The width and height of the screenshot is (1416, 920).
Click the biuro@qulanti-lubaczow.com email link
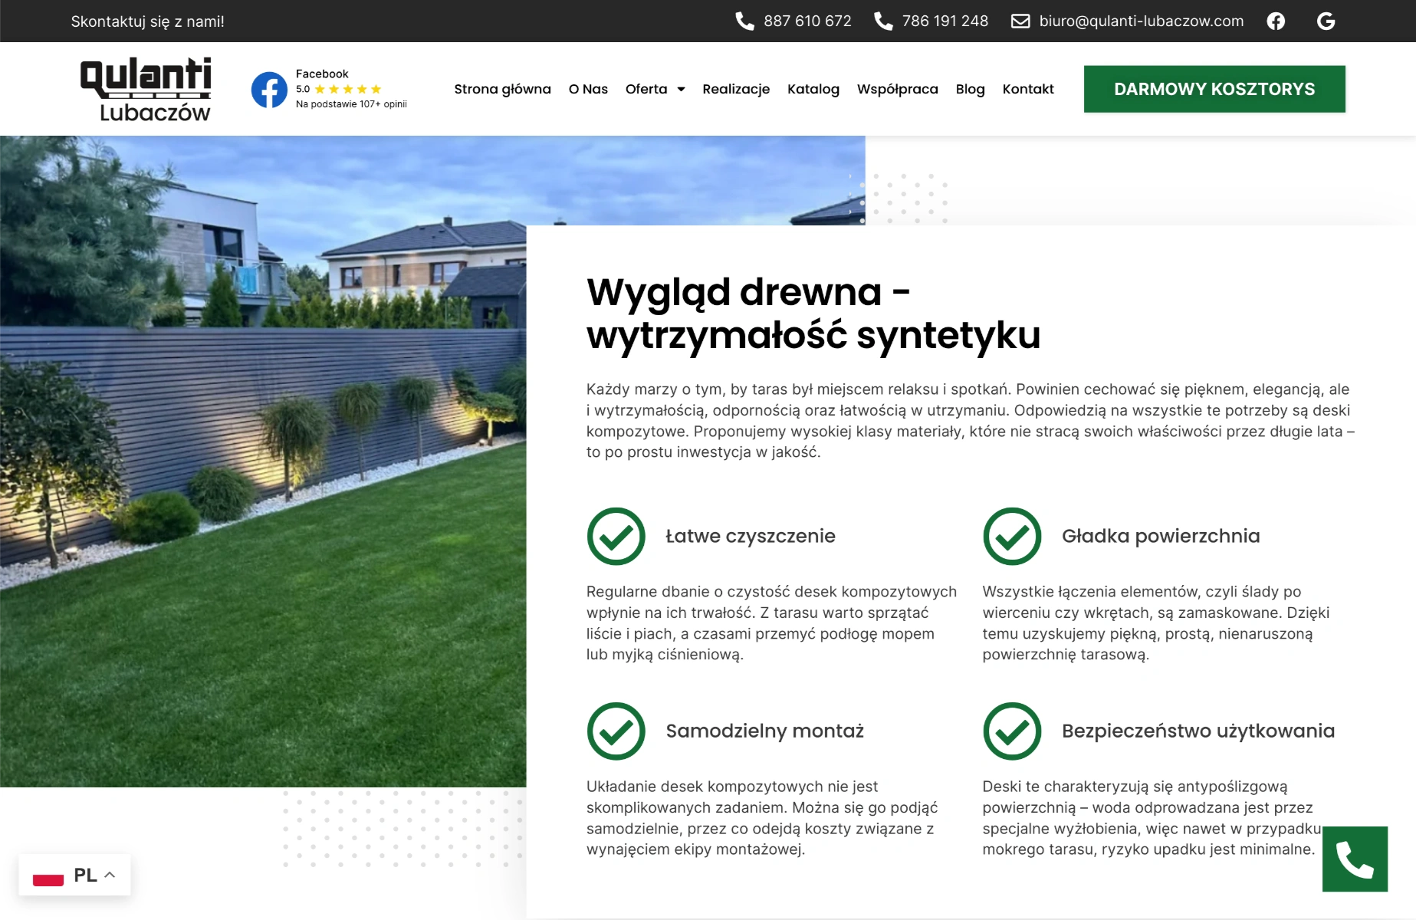[1141, 21]
